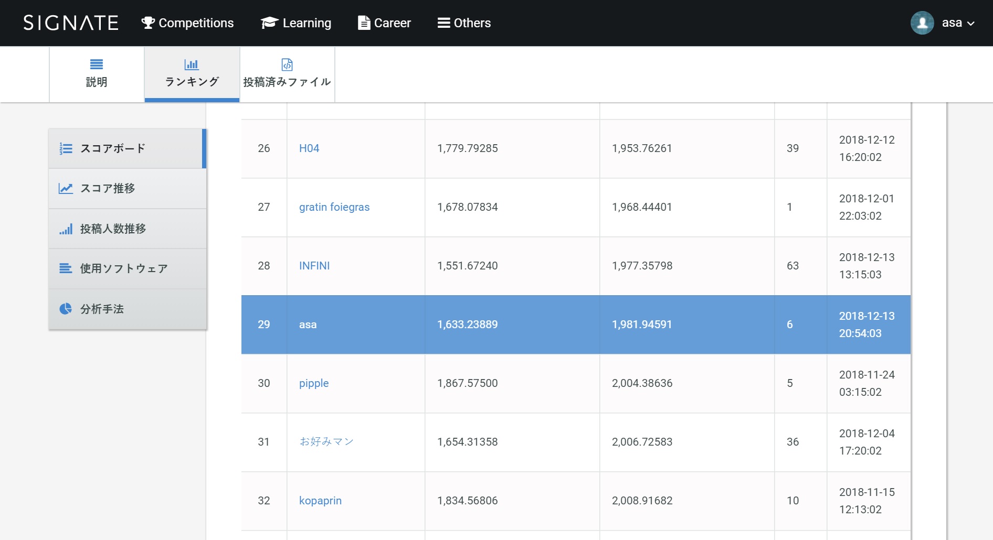Open the Career menu
Viewport: 993px width, 540px height.
tap(384, 23)
